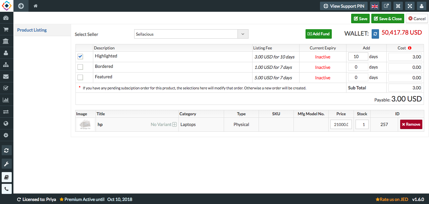Click the Cancel button
This screenshot has height=204, width=429.
[x=417, y=18]
